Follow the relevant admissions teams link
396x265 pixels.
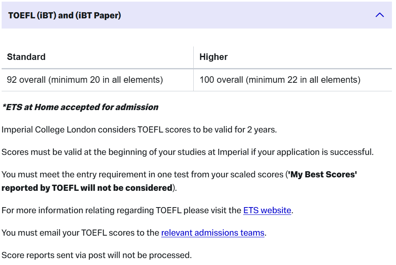(x=213, y=233)
